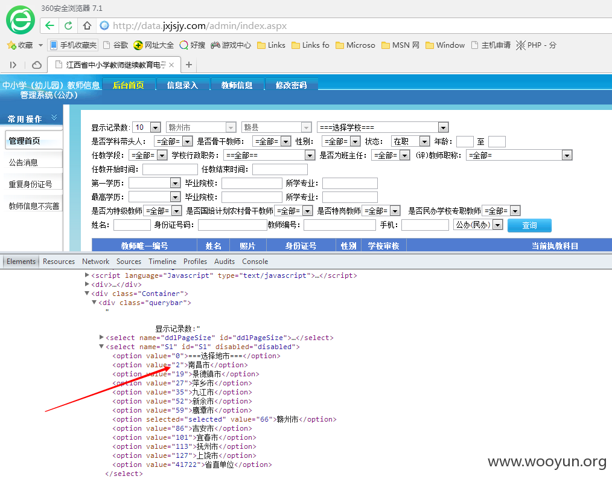612x479 pixels.
Task: Open 公办(民办) dropdown
Action: pos(478,225)
